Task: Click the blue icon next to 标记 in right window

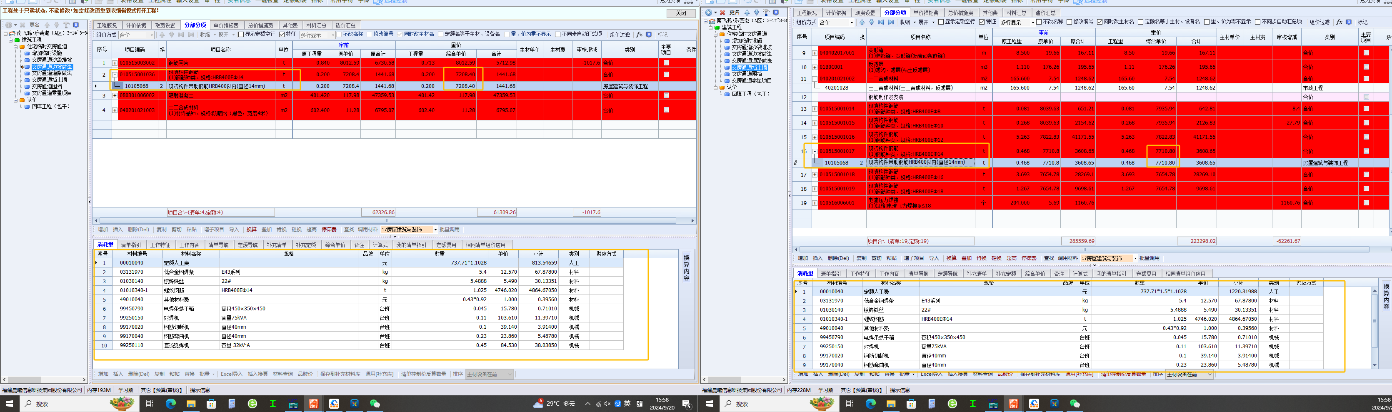Action: pyautogui.click(x=1349, y=22)
